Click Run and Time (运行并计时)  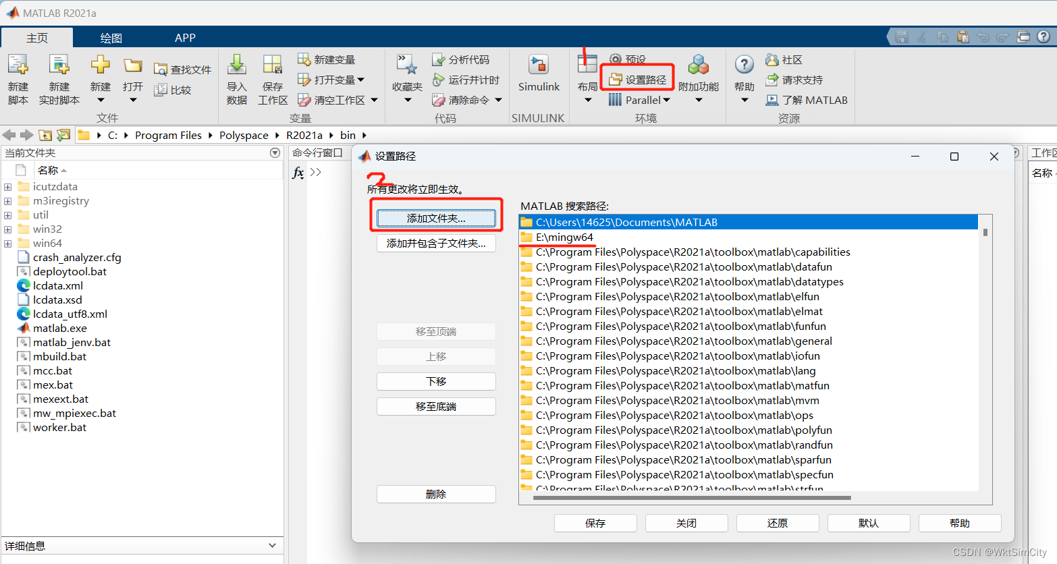pyautogui.click(x=466, y=80)
